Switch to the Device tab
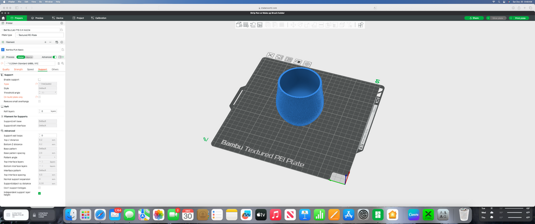 point(57,18)
